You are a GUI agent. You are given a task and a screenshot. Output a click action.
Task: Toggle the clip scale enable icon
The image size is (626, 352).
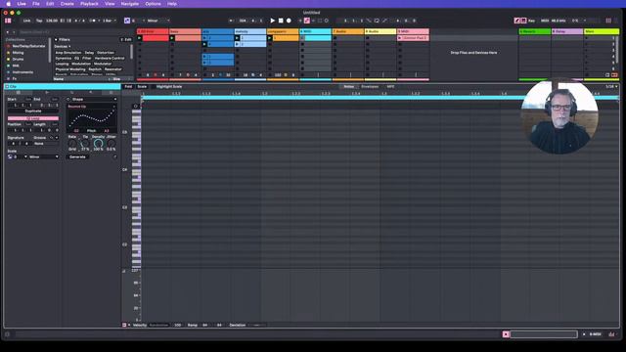coord(10,156)
